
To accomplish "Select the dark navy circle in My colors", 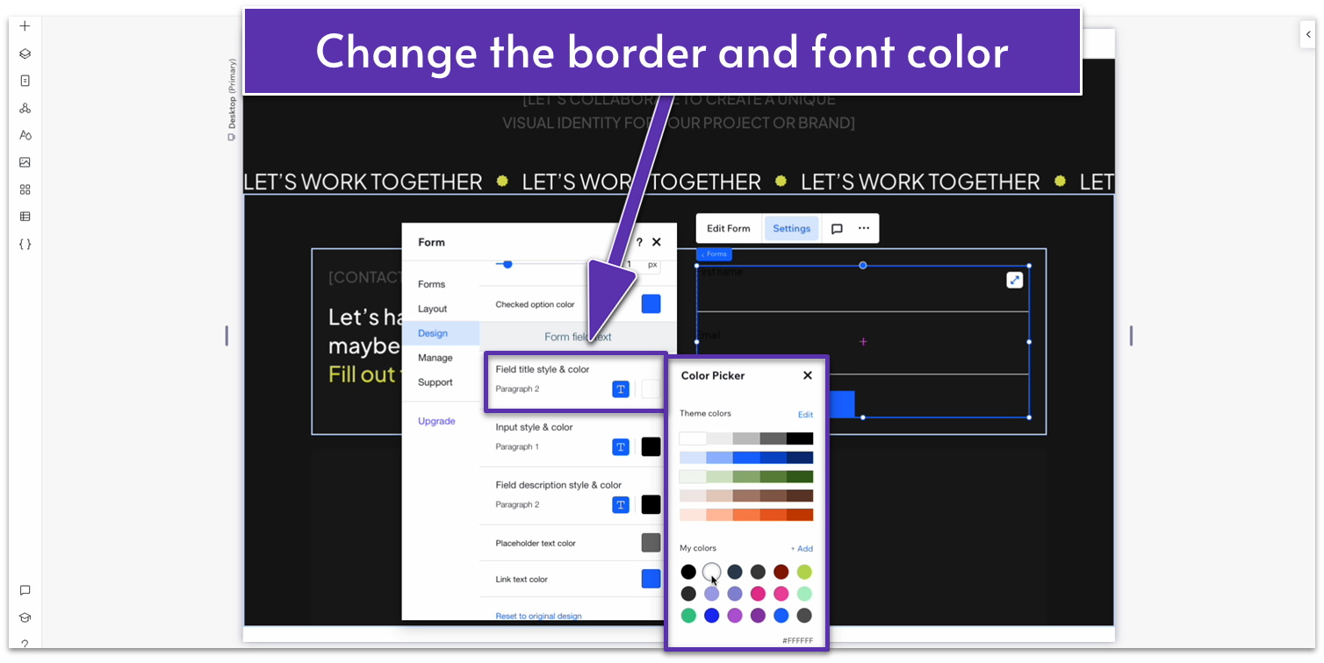I will (x=735, y=572).
